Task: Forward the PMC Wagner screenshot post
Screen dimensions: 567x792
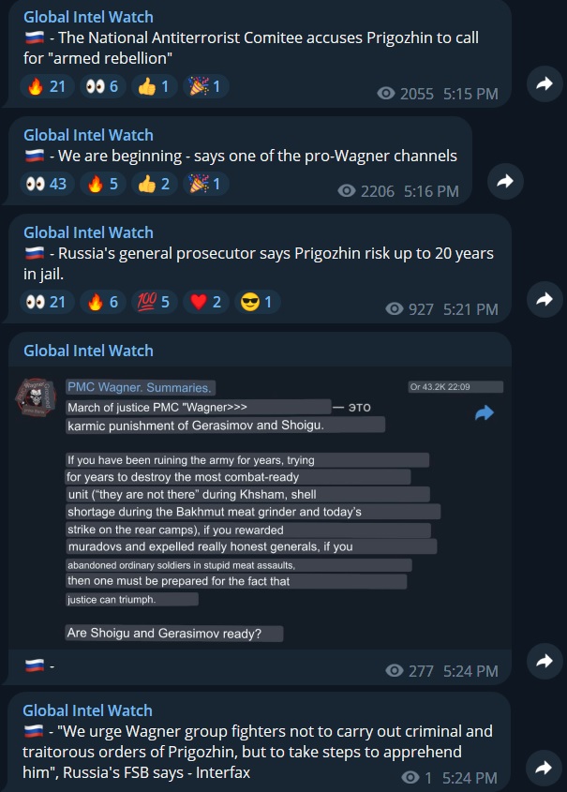Action: coord(545,661)
